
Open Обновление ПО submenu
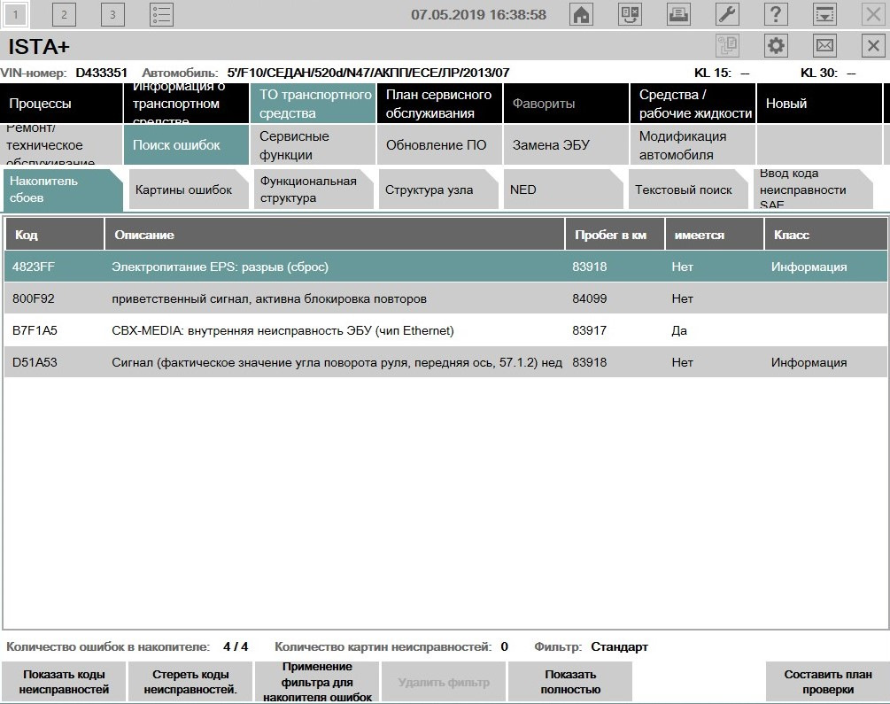pyautogui.click(x=439, y=144)
